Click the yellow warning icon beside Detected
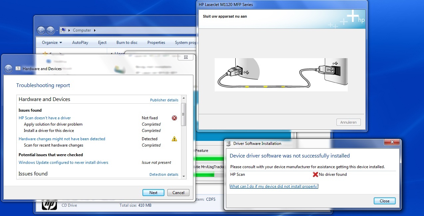The width and height of the screenshot is (424, 216). coord(174,139)
